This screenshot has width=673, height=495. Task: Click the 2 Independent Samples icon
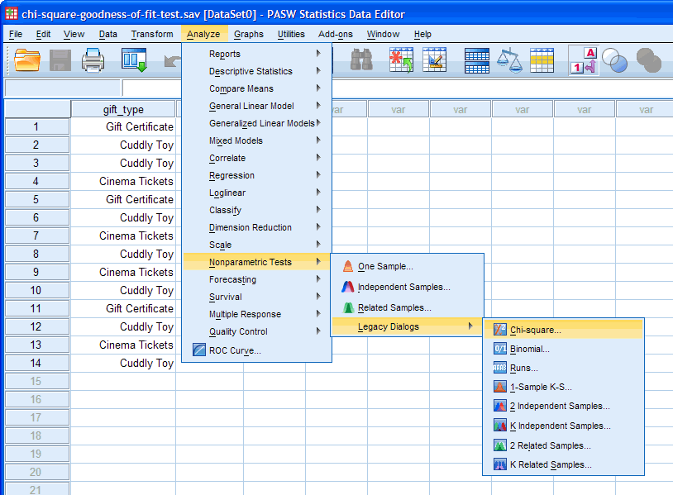(499, 406)
